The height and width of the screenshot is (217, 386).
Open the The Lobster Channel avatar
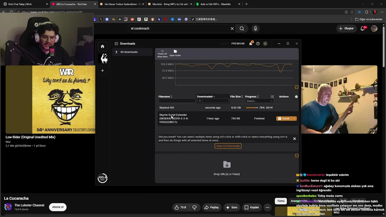[x=8, y=207]
